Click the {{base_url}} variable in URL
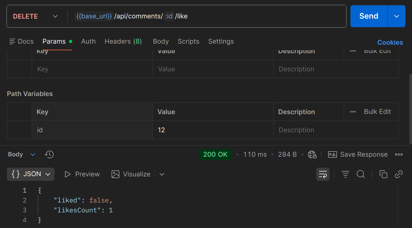The image size is (412, 228). click(x=94, y=16)
